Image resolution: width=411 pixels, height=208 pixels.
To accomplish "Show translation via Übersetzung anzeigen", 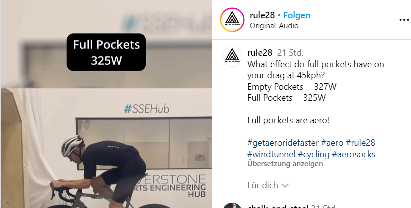I will click(x=285, y=164).
